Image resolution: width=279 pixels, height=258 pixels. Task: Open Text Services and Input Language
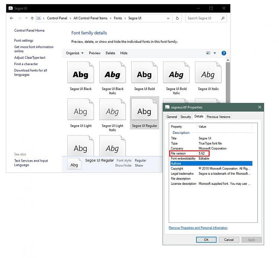tap(31, 163)
